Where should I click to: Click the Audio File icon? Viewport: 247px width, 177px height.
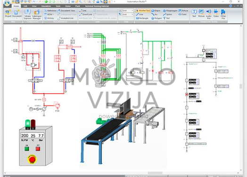point(209,14)
